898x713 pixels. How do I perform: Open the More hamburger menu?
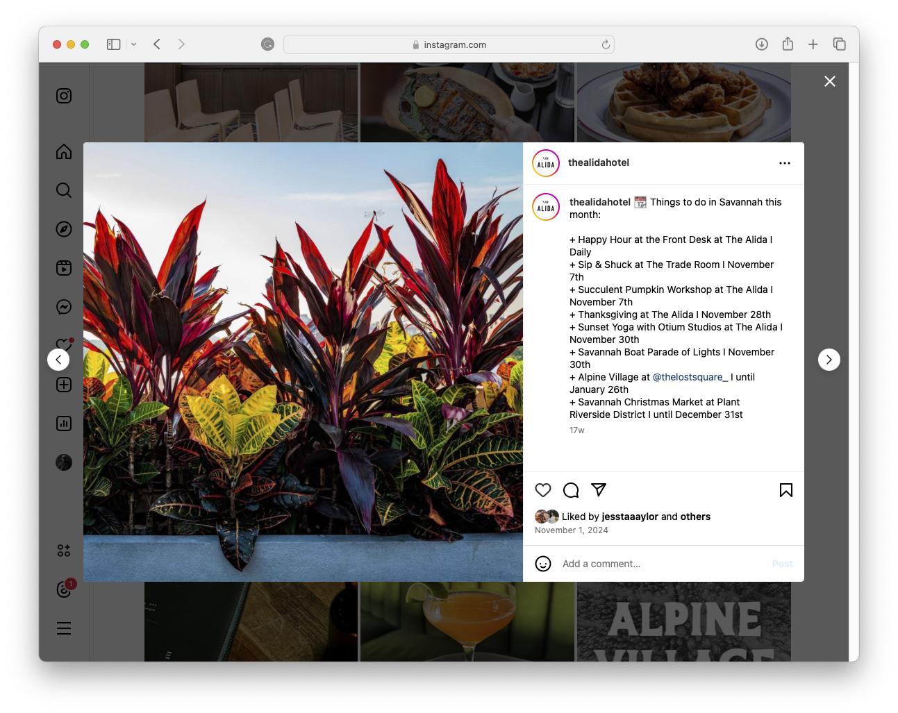[x=64, y=628]
